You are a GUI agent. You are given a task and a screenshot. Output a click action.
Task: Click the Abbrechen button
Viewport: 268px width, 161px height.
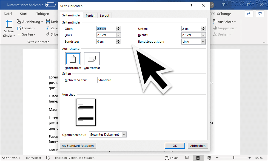pyautogui.click(x=198, y=146)
